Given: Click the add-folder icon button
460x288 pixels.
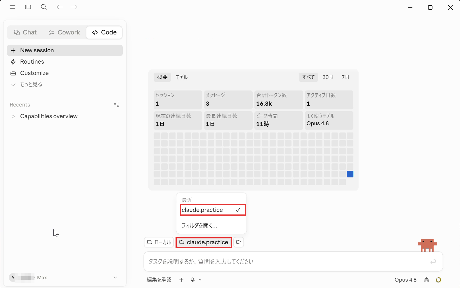Looking at the screenshot, I should [239, 242].
